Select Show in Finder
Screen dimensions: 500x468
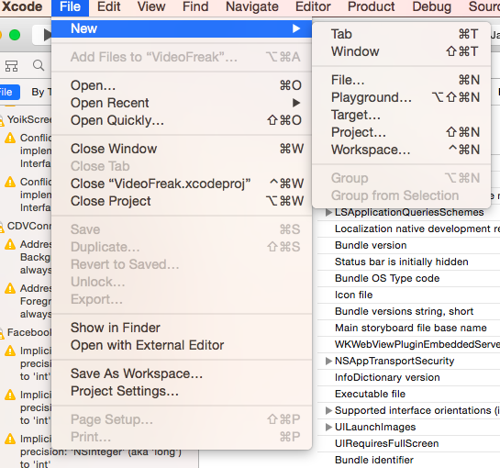[182, 328]
